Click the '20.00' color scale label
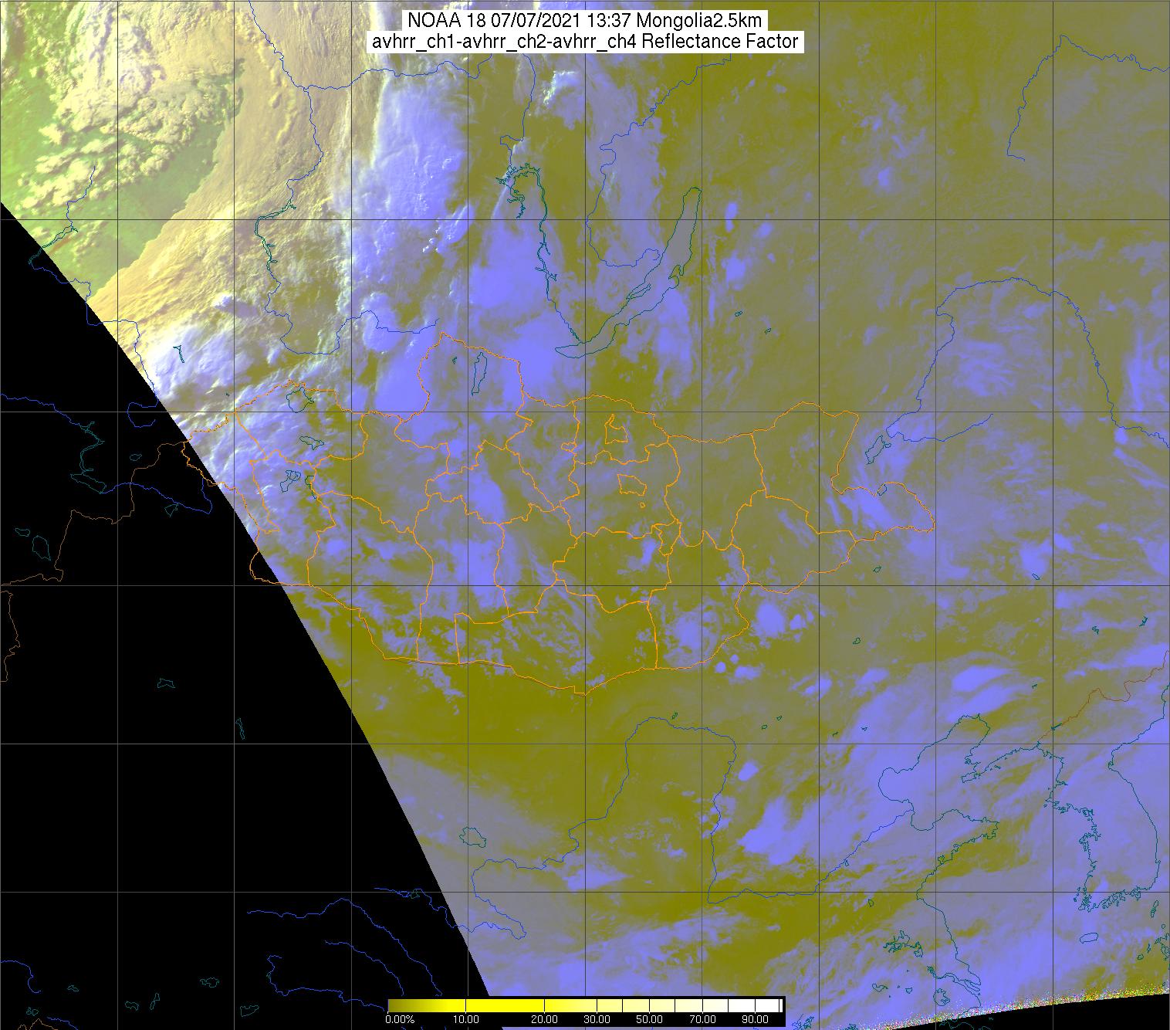 click(x=544, y=1019)
